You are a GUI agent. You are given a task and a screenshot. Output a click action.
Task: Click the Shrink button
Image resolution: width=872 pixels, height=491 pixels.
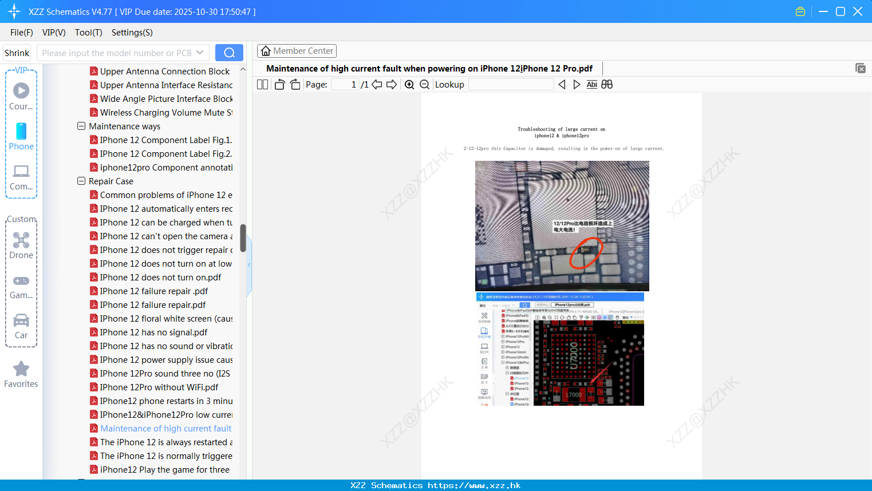point(17,53)
